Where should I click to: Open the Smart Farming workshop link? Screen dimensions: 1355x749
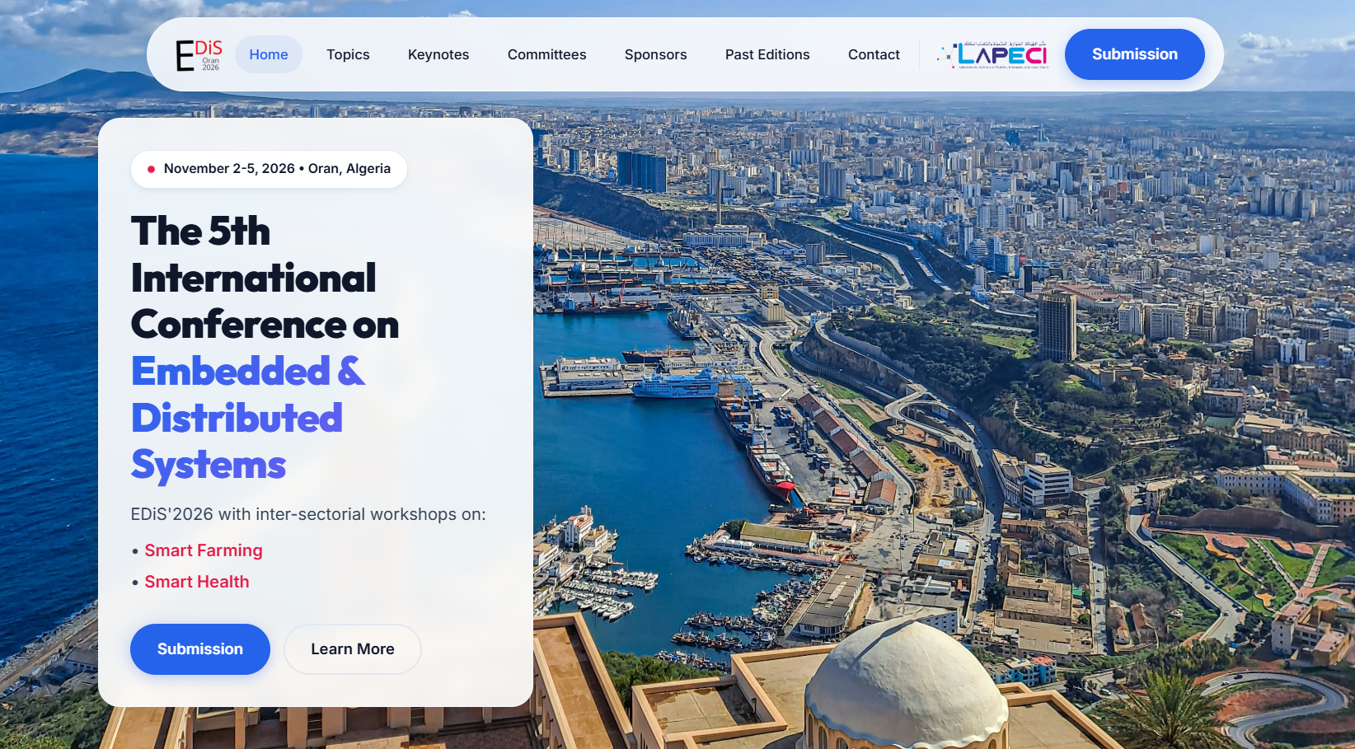[204, 550]
